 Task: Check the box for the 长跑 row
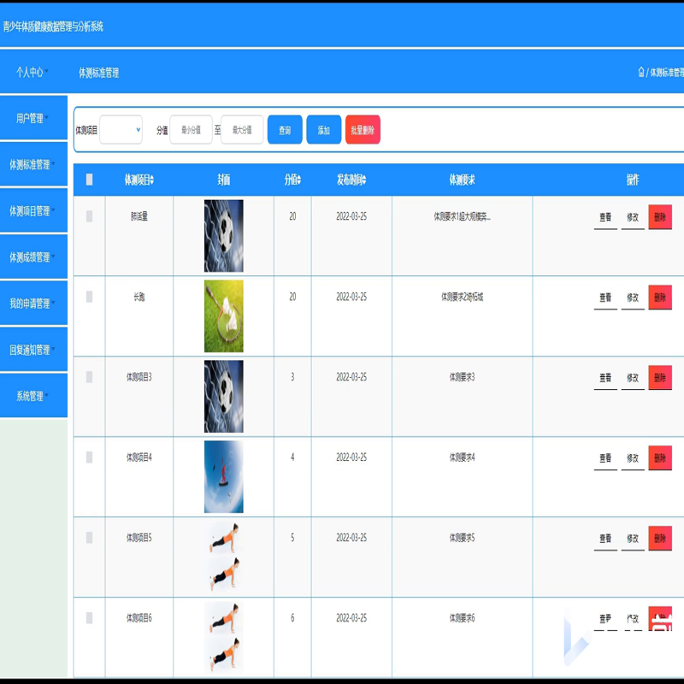coord(90,297)
